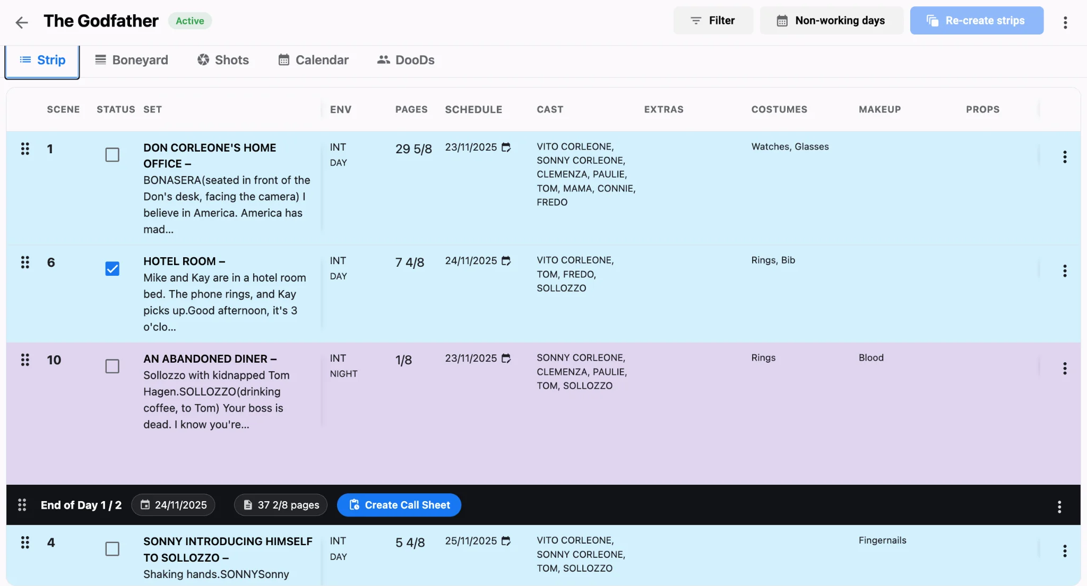Click the Active status badge
Screen dimensions: 1087x586
coord(190,21)
